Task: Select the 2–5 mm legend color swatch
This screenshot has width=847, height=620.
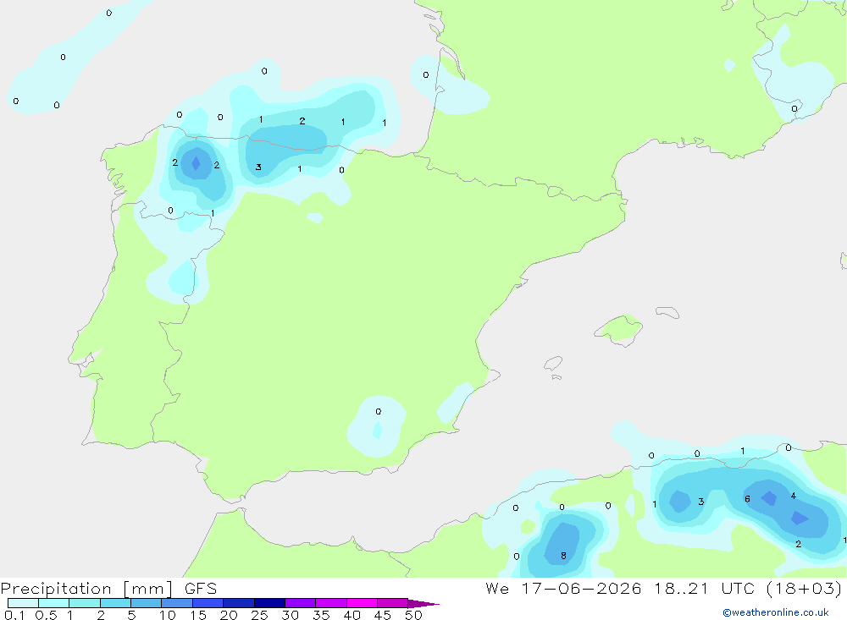Action: pos(115,603)
